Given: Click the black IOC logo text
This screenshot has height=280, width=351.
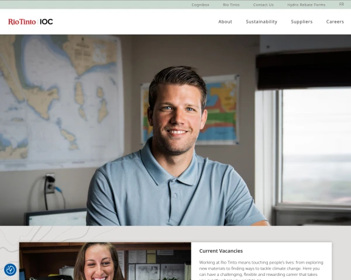Looking at the screenshot, I should [46, 22].
